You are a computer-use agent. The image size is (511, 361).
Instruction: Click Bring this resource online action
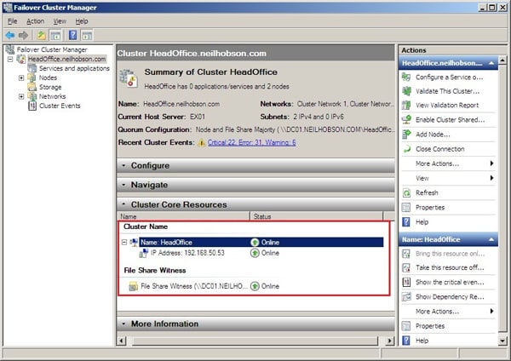pos(450,254)
